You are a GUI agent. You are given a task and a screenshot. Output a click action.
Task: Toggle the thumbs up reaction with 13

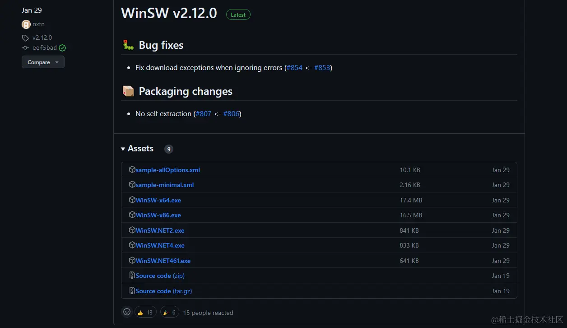tap(145, 312)
